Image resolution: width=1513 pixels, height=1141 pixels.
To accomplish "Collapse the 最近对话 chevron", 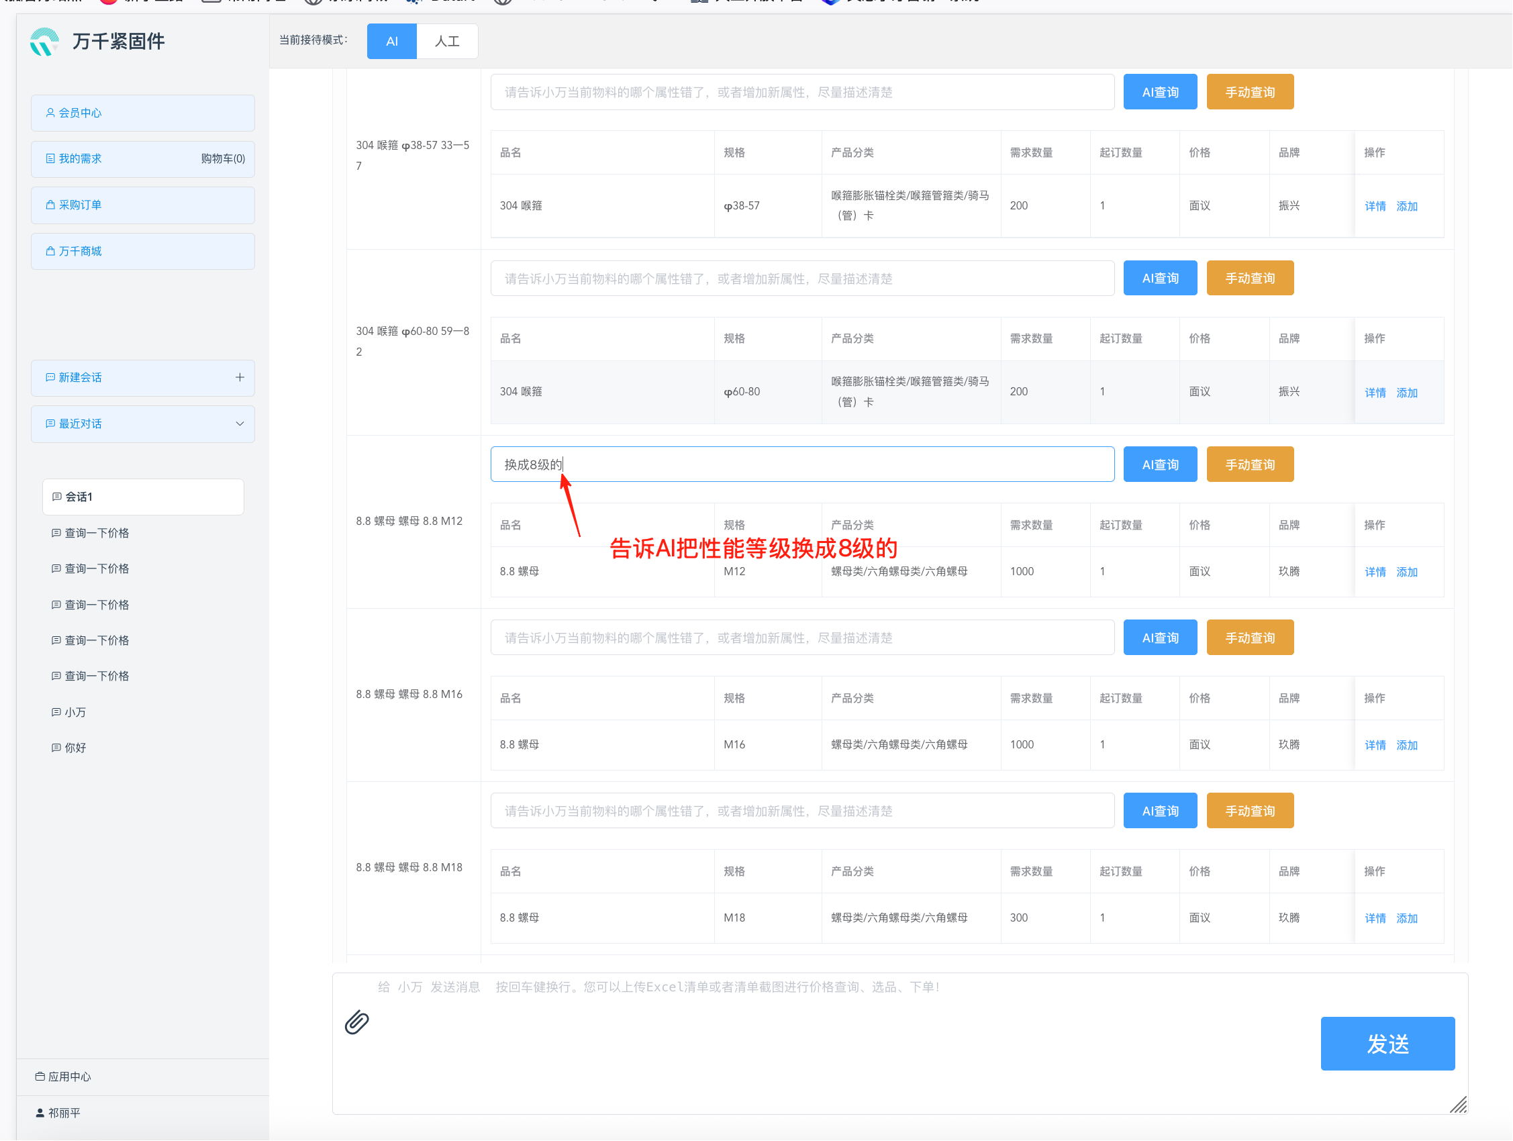I will pyautogui.click(x=240, y=424).
